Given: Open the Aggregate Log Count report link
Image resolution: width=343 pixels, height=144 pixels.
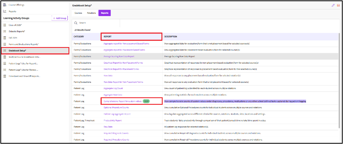Looking at the screenshot, I should [113, 88].
